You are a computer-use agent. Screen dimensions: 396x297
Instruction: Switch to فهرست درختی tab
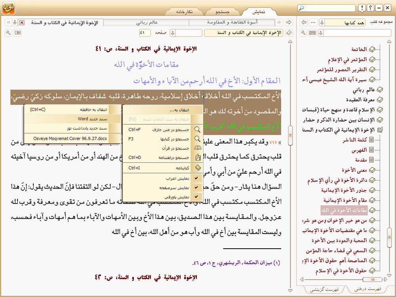(367, 289)
